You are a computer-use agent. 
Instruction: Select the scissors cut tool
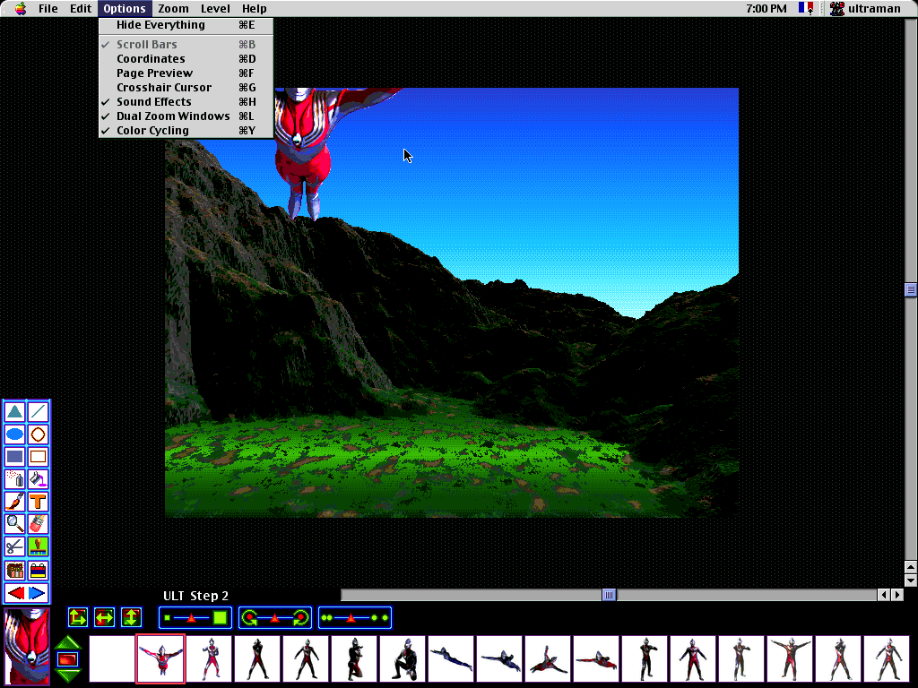click(15, 546)
